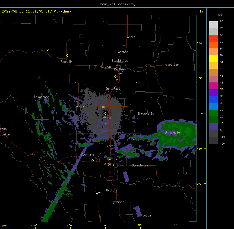Click the yellow diamond marker east of Cochrane
Image resolution: width=234 pixels, height=229 pixels.
point(92,160)
